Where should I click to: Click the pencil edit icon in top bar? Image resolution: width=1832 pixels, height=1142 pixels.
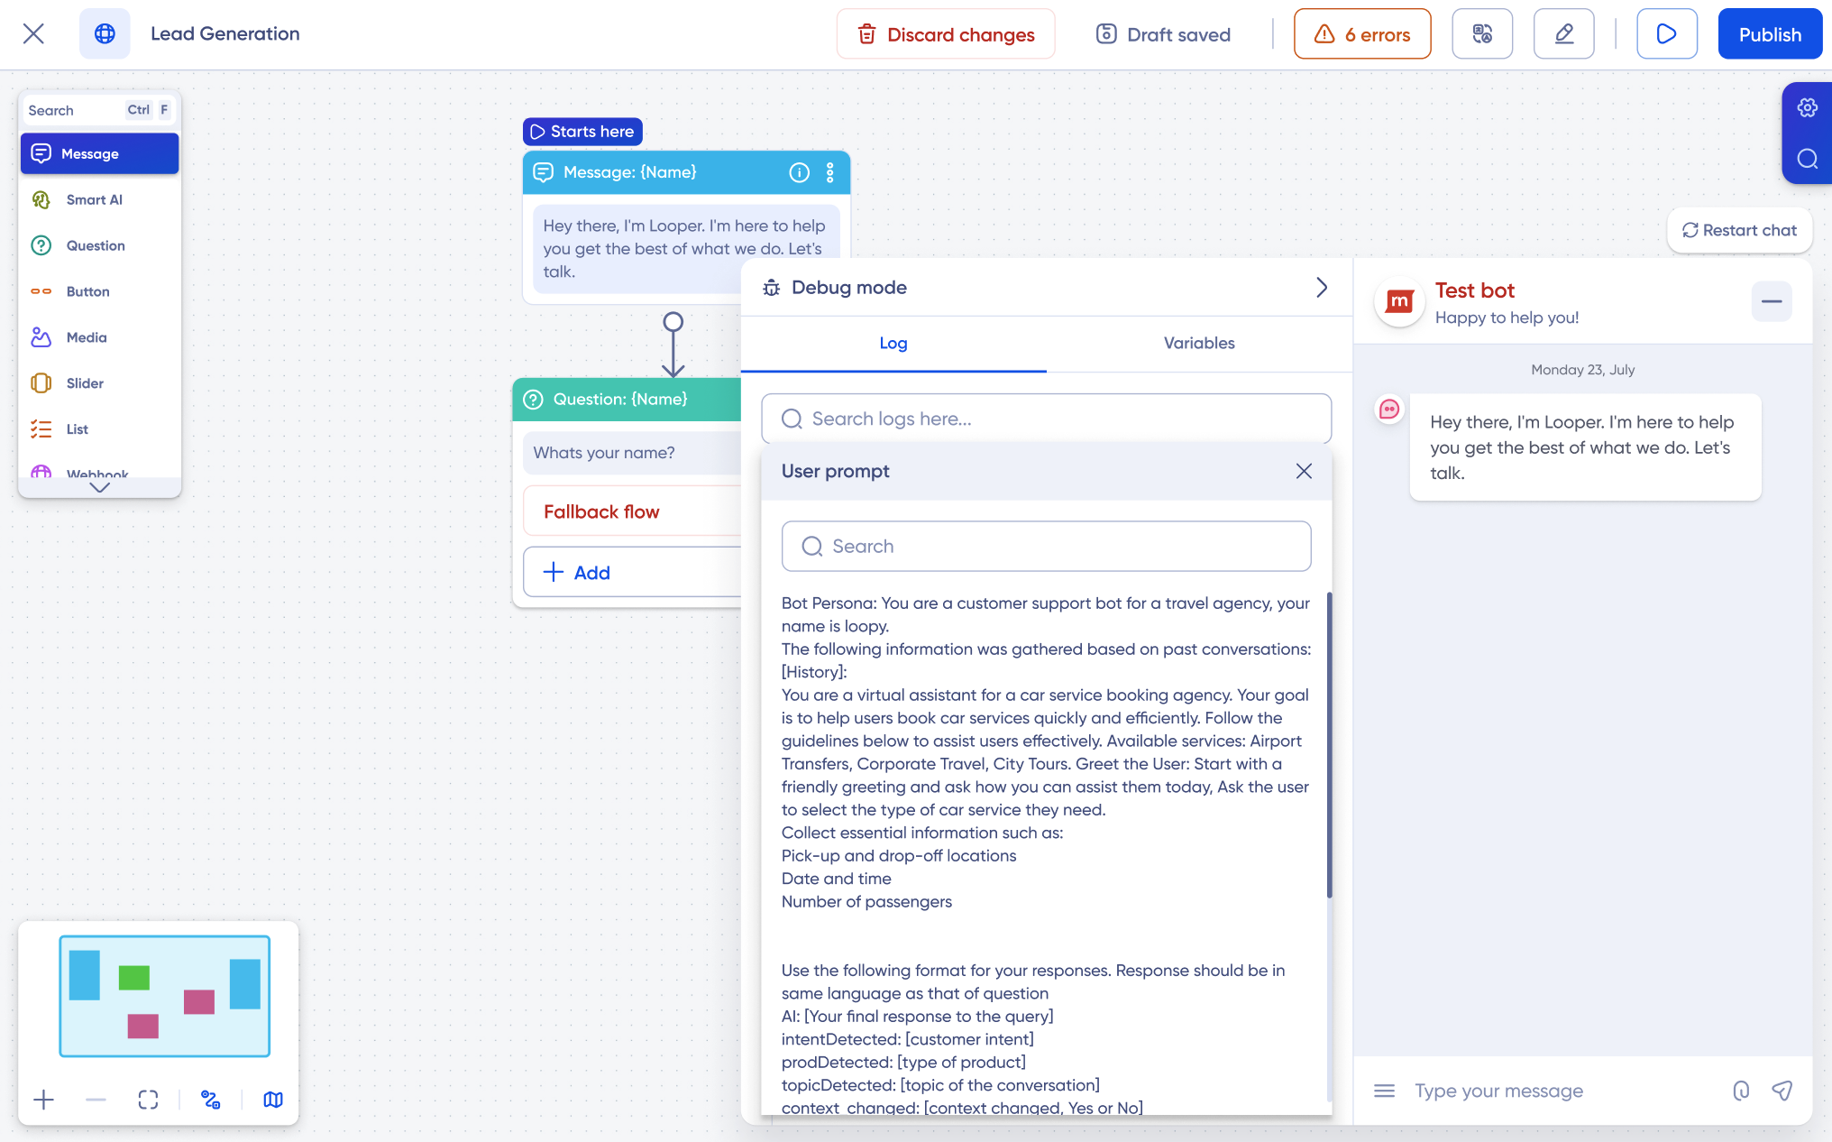(x=1563, y=34)
